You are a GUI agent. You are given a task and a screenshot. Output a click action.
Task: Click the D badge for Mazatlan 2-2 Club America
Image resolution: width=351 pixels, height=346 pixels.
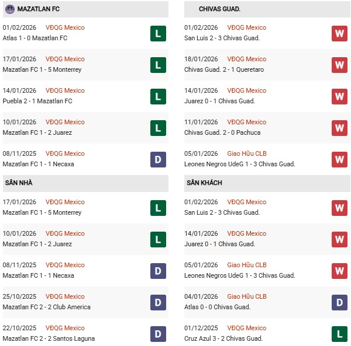click(x=158, y=302)
